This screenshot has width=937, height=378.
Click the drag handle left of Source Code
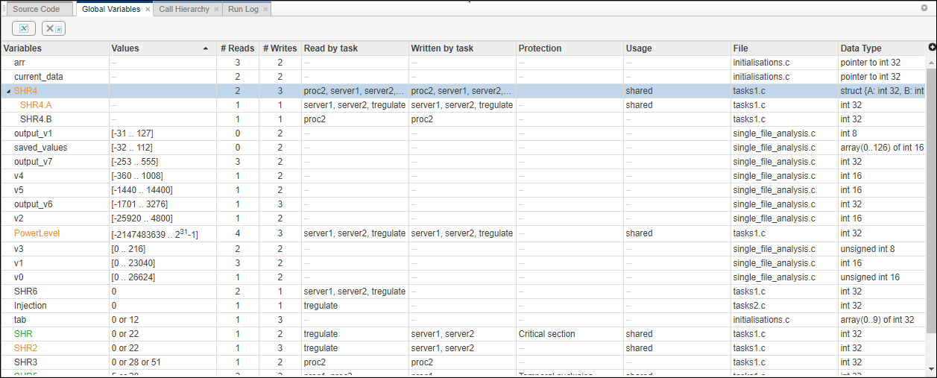(x=4, y=9)
